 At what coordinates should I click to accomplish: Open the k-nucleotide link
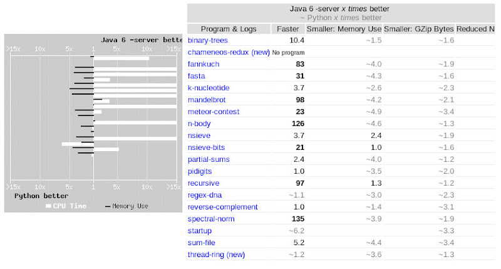point(209,88)
